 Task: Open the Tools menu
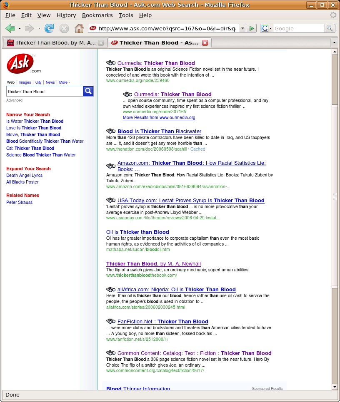coord(126,15)
